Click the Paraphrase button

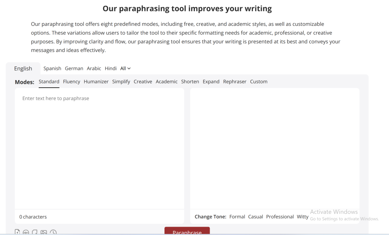(x=187, y=232)
